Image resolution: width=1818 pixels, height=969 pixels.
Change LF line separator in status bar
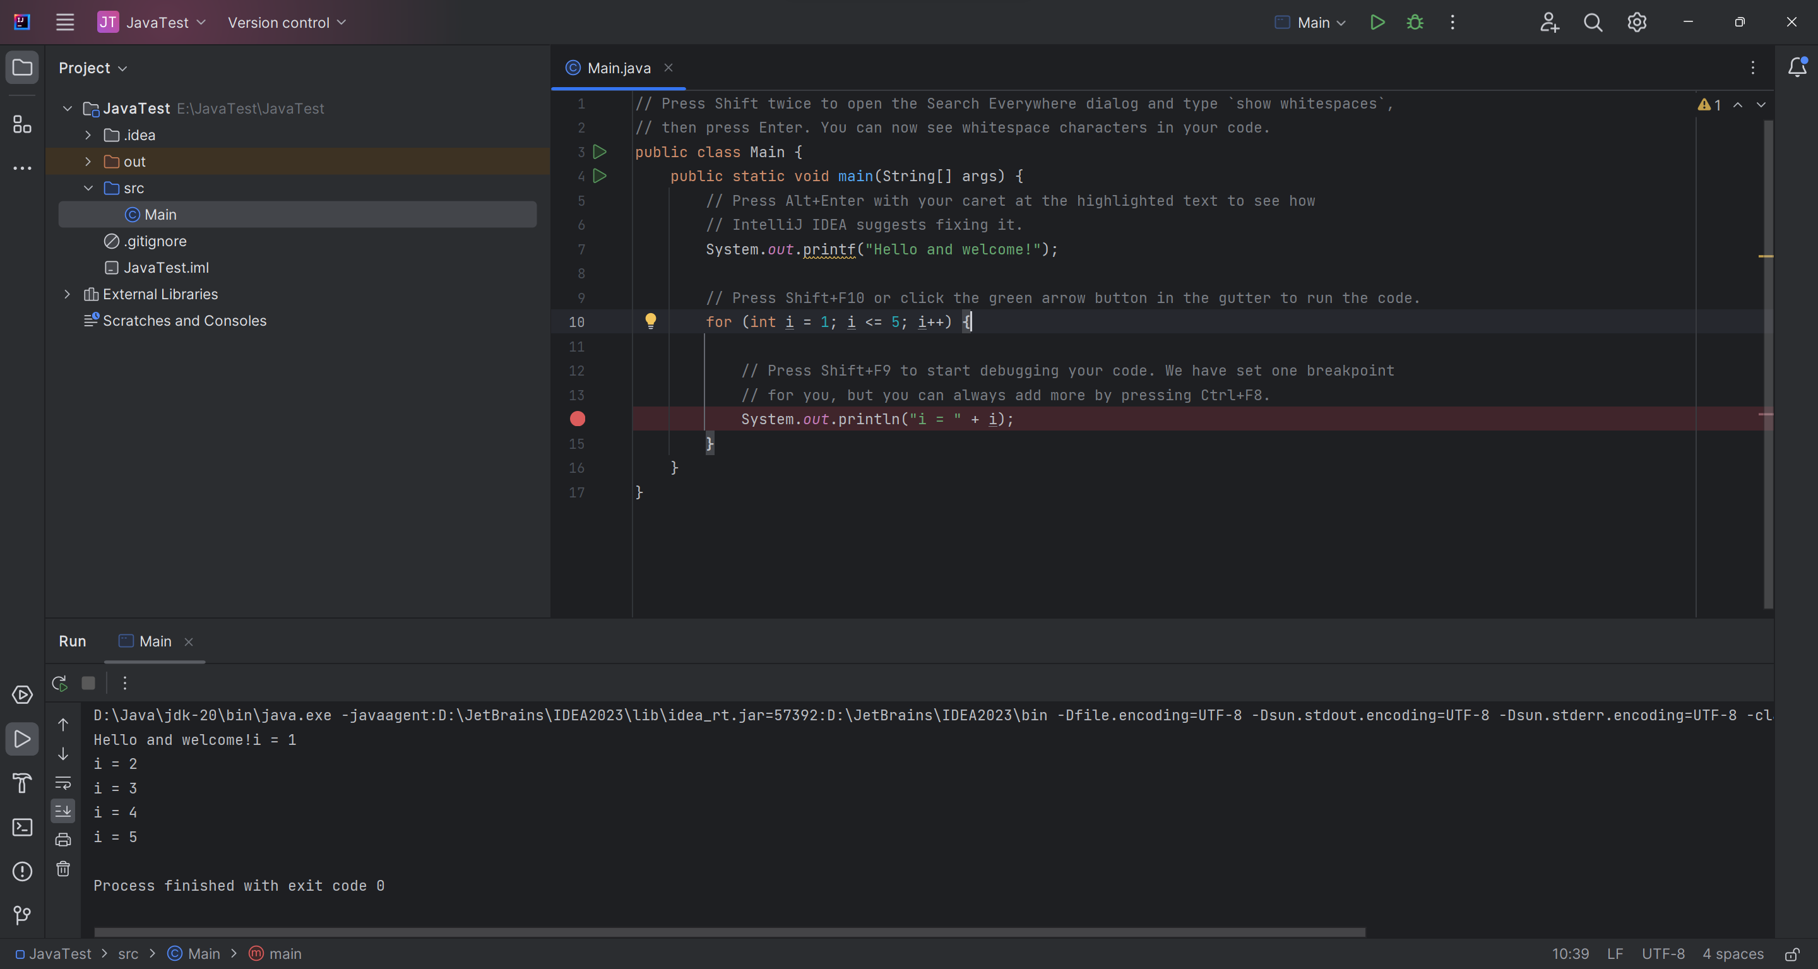click(x=1615, y=954)
